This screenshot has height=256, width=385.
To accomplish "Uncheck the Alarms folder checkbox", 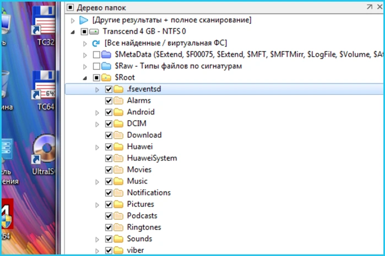I will click(x=109, y=101).
